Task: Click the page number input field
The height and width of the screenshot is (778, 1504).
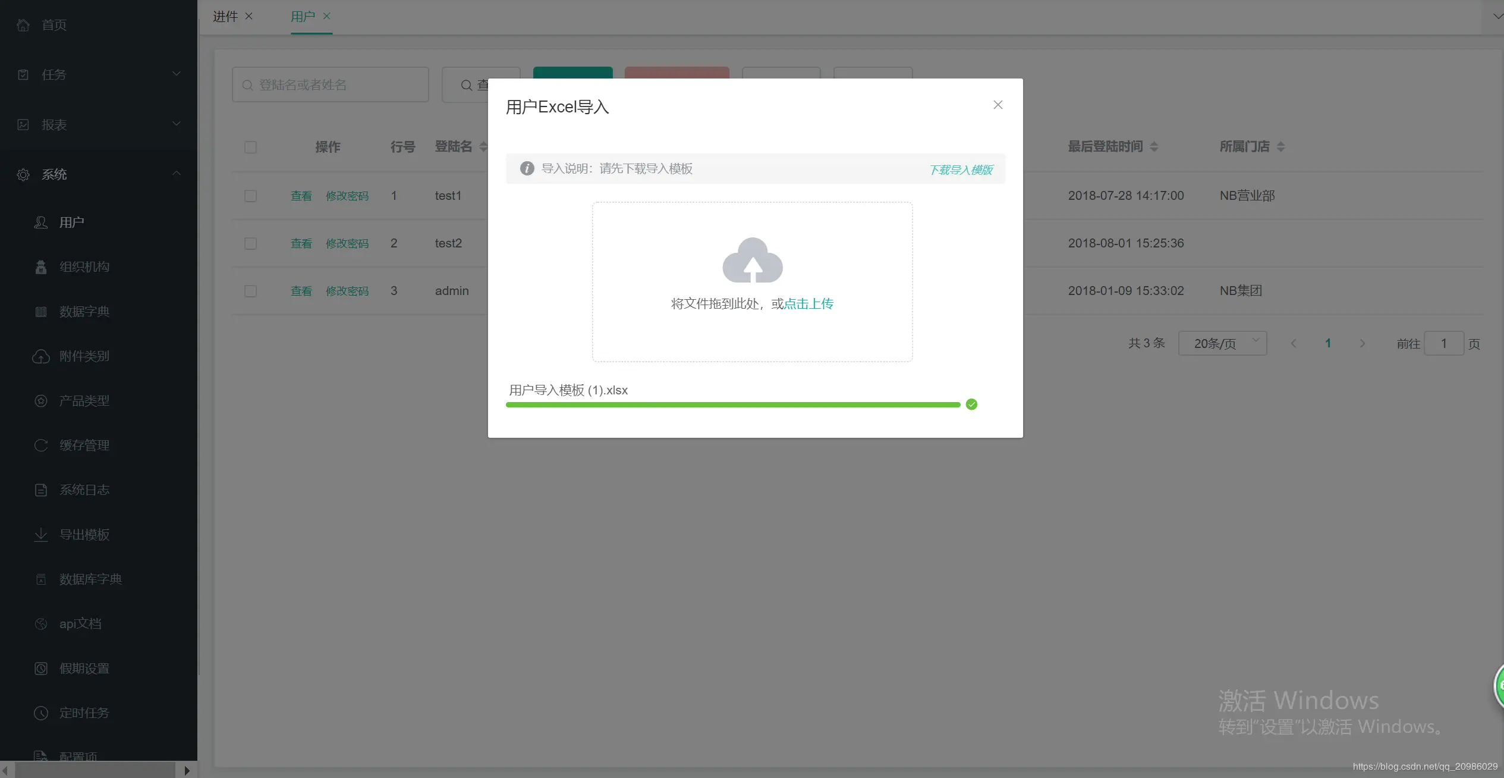Action: tap(1444, 343)
